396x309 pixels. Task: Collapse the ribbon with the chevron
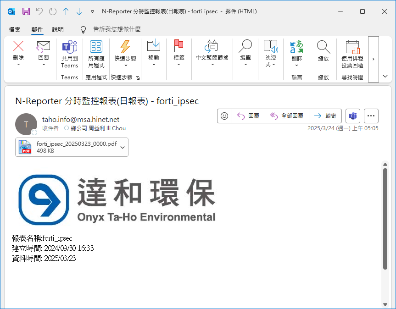385,76
